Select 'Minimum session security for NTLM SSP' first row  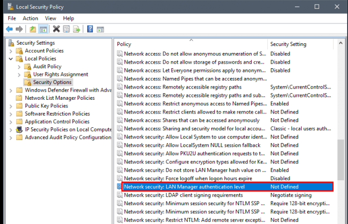click(x=224, y=204)
